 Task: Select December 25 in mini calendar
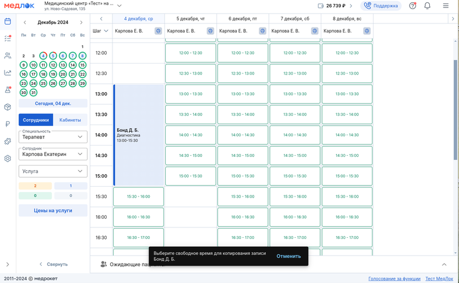(x=43, y=83)
